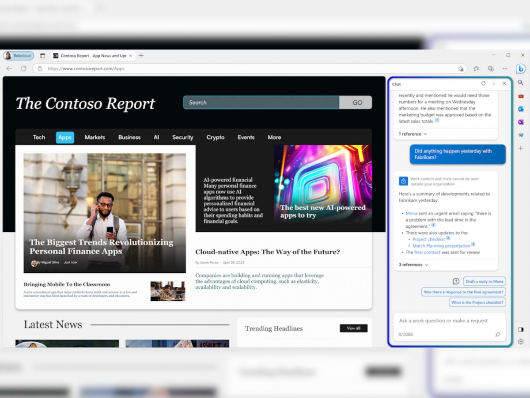Click the Ask a work question input field

point(443,321)
